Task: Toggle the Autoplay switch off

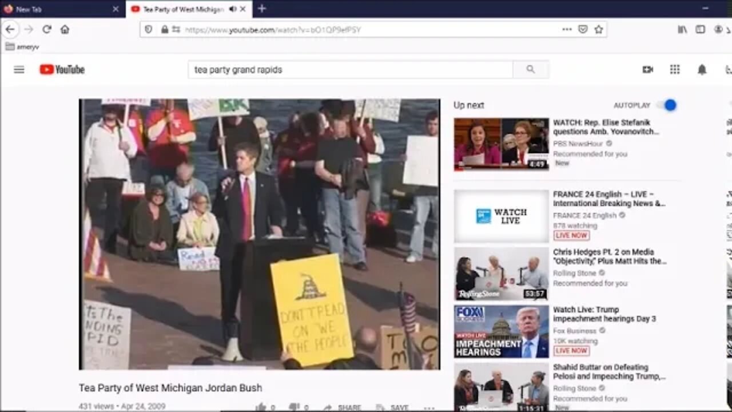Action: [667, 105]
